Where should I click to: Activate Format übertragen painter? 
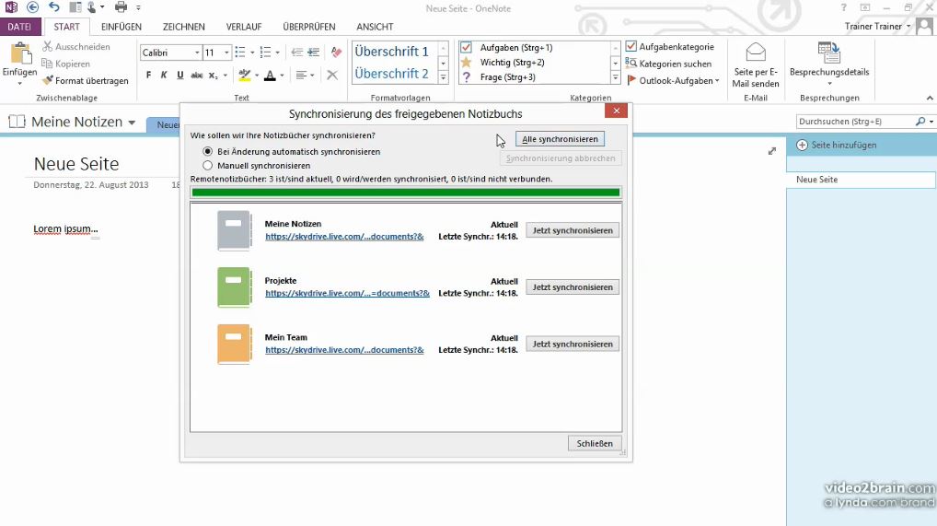[x=86, y=80]
